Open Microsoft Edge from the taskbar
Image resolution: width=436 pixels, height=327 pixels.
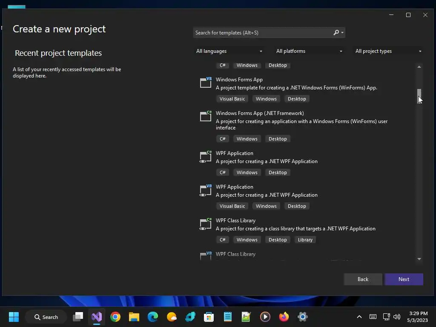click(153, 317)
